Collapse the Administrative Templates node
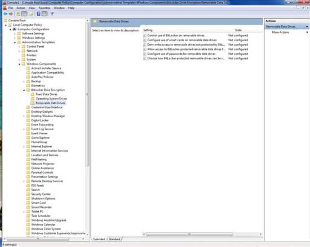Image resolution: width=310 pixels, height=247 pixels. (15, 42)
